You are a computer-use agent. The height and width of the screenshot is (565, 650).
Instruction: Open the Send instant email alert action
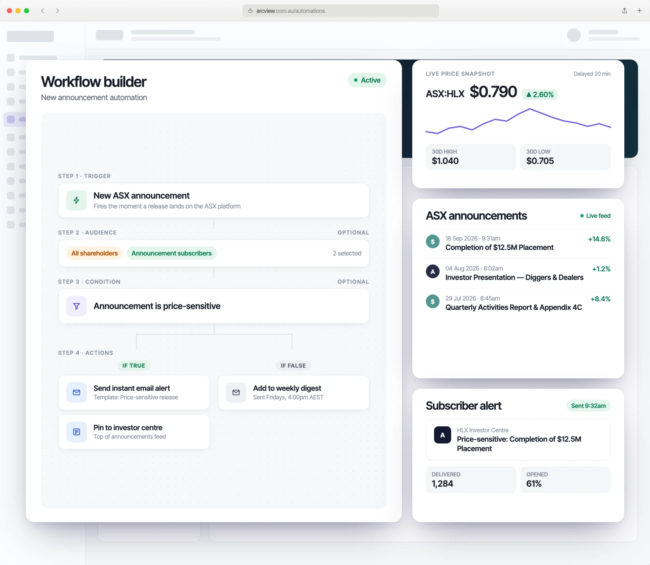(x=134, y=393)
